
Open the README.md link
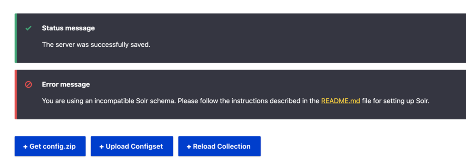click(x=340, y=101)
